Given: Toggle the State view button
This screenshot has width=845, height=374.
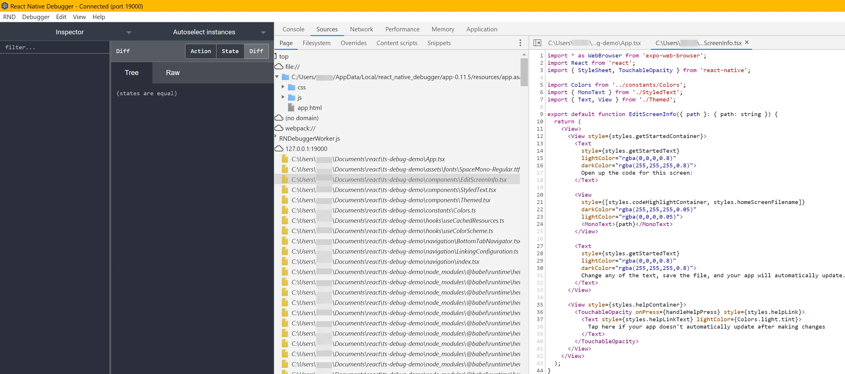Looking at the screenshot, I should pyautogui.click(x=230, y=51).
